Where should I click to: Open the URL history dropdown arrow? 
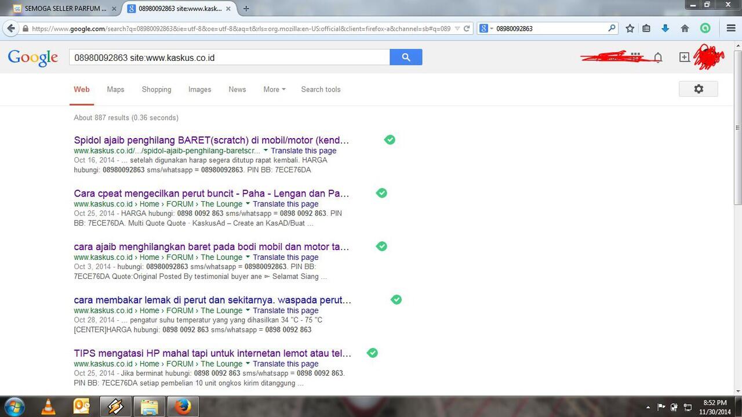(x=457, y=28)
